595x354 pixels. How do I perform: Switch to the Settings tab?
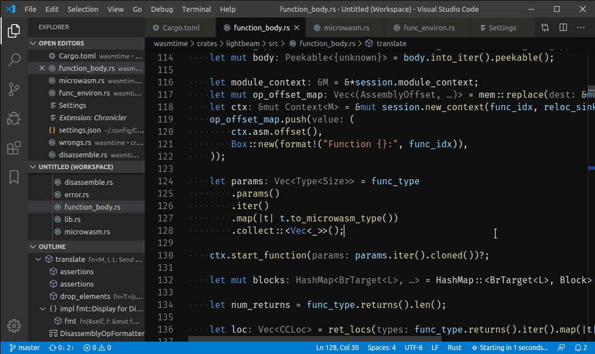coord(502,28)
